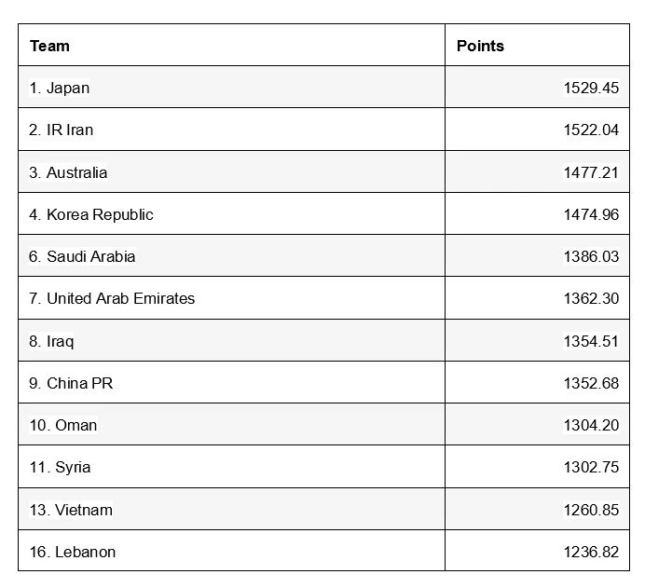Click the '13. Vietnam' team cell

click(71, 510)
